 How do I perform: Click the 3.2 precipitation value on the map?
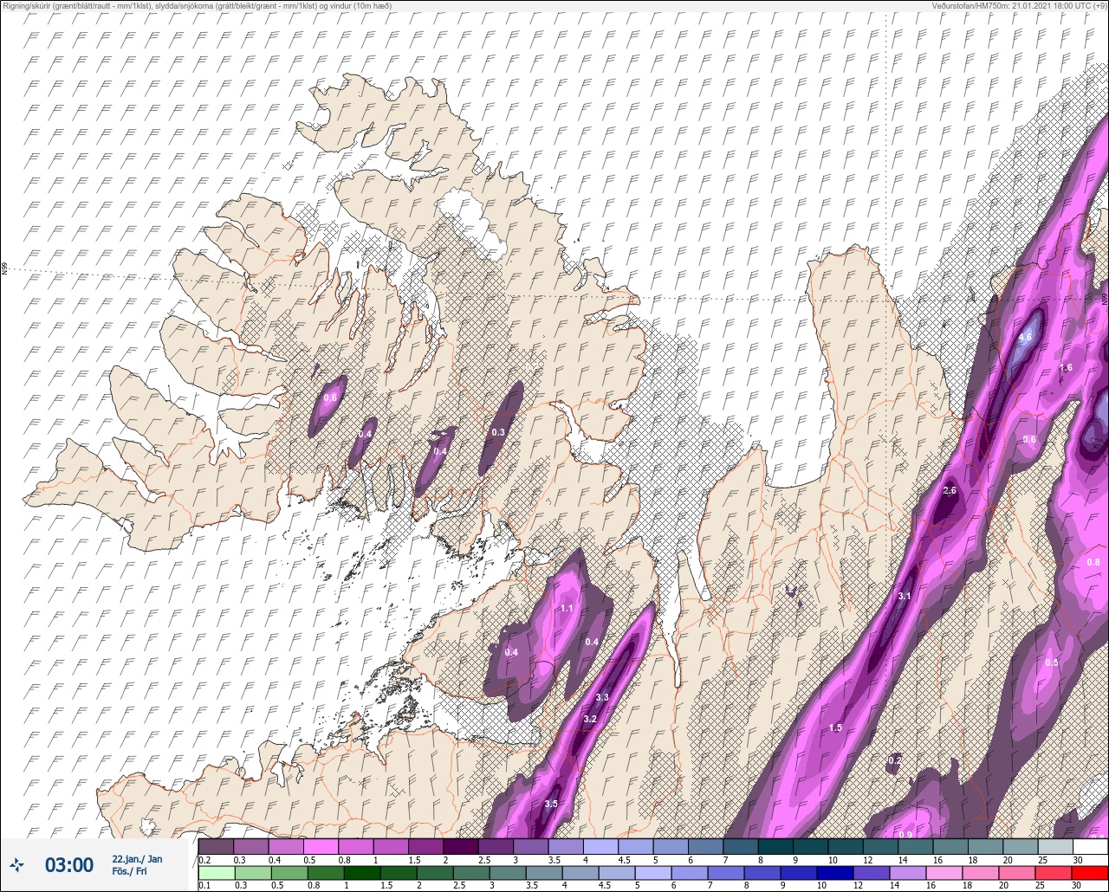click(590, 719)
